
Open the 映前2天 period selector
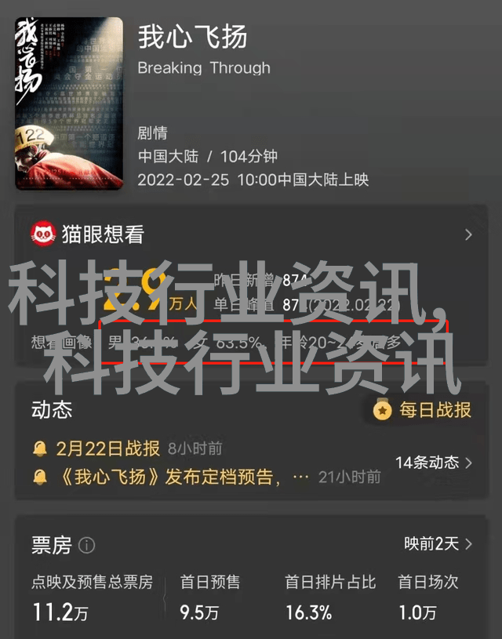pos(438,543)
